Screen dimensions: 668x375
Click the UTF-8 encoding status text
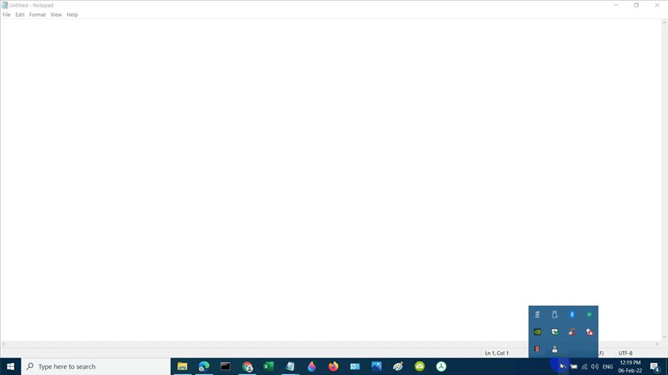[x=626, y=353]
